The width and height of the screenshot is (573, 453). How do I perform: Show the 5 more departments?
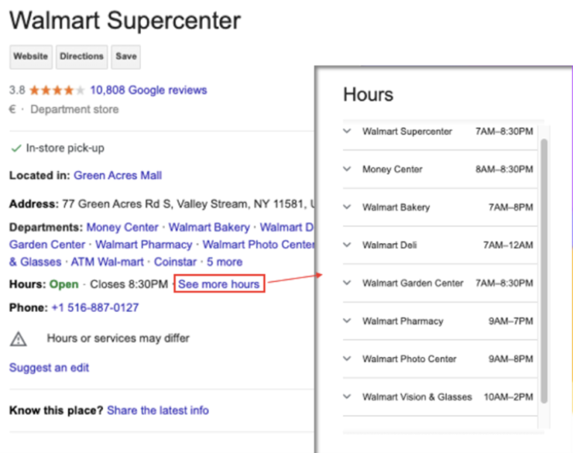(x=225, y=262)
